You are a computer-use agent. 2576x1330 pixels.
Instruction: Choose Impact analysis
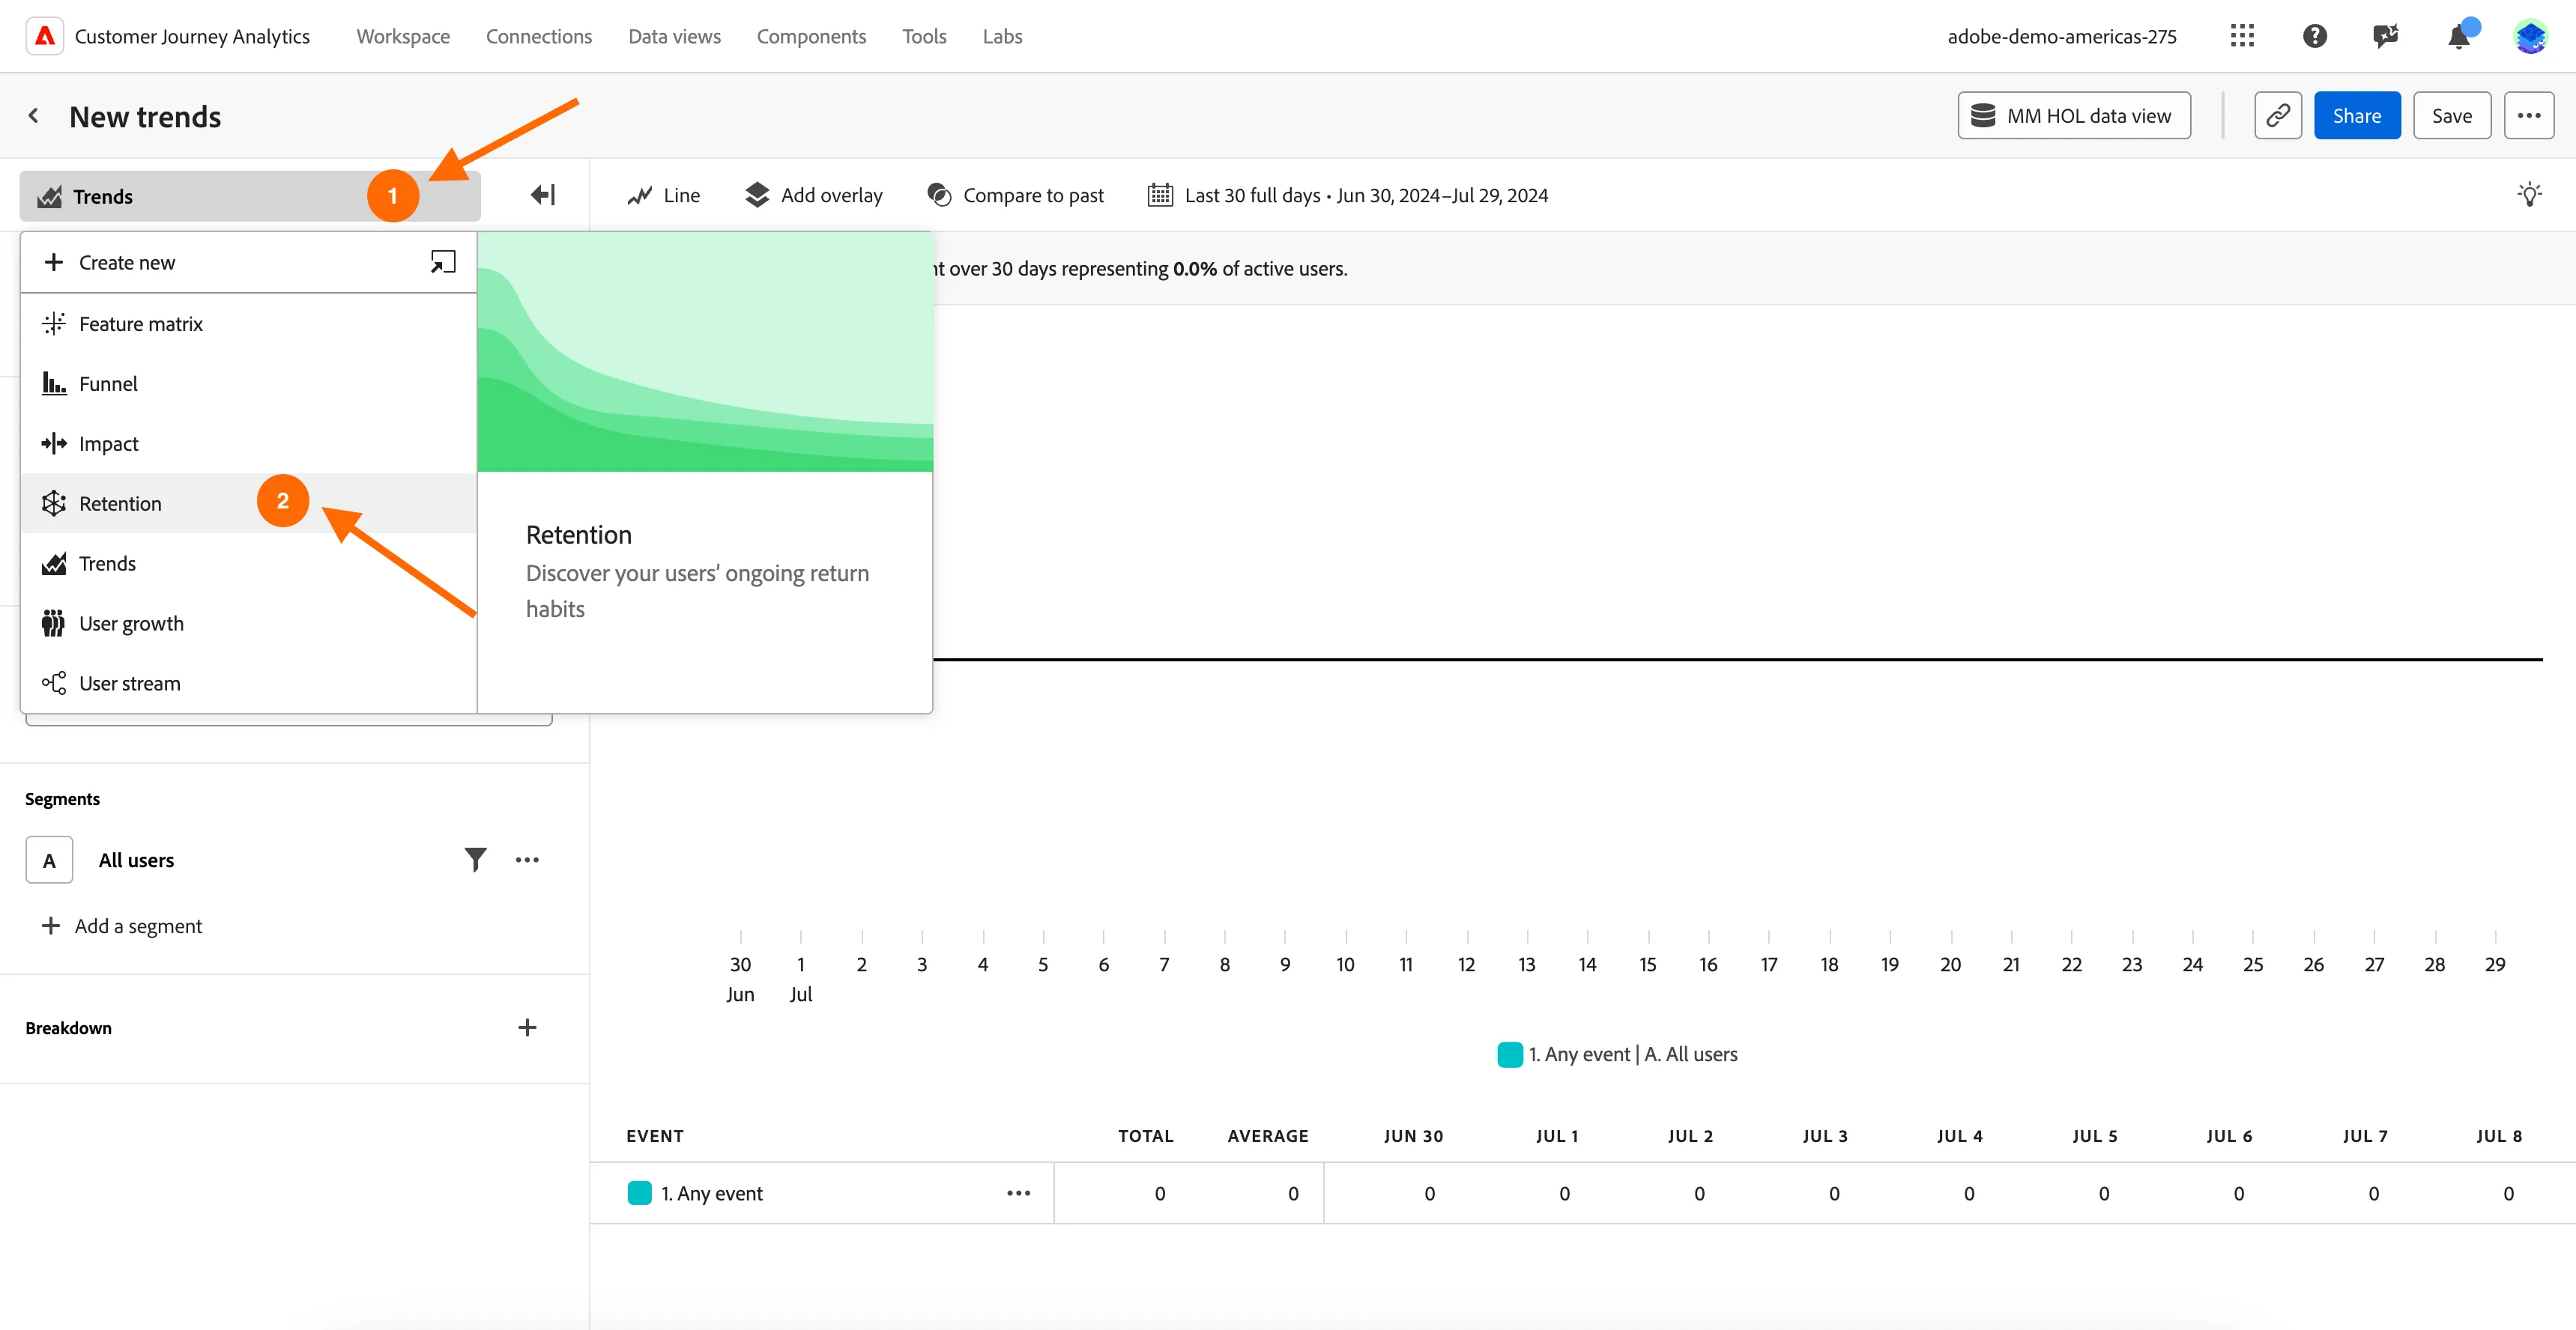(248, 443)
